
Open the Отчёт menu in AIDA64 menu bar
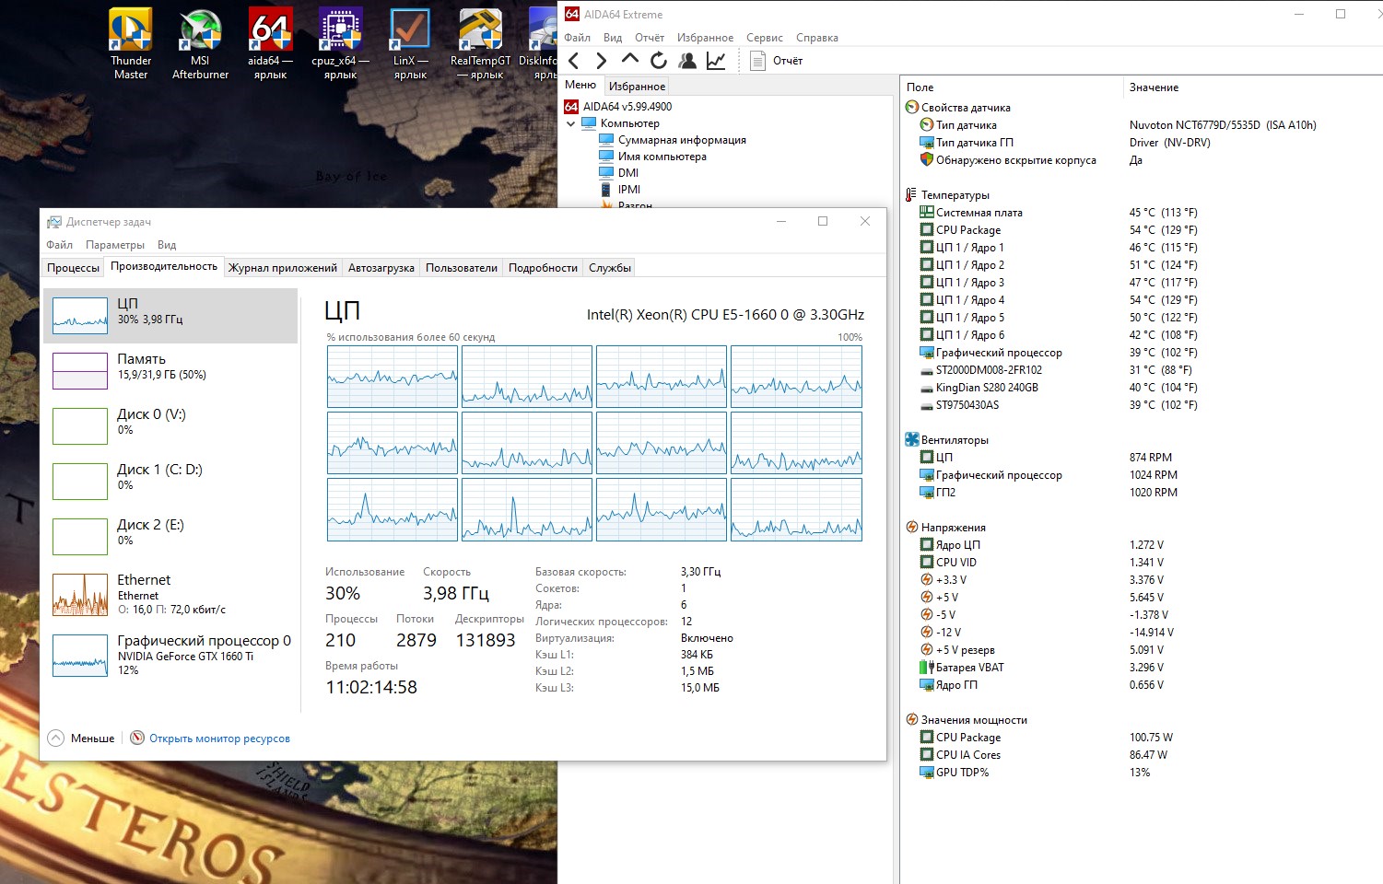pyautogui.click(x=650, y=38)
